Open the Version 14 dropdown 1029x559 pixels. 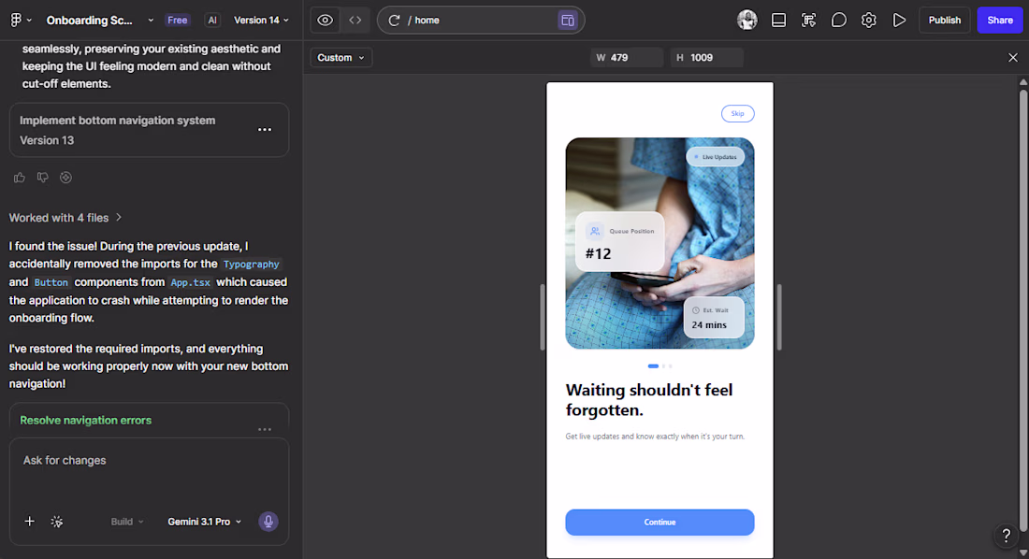(261, 21)
